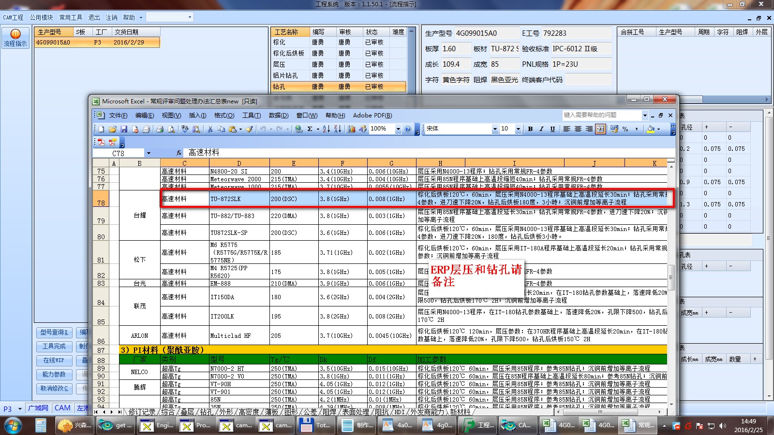Expand the help search box dropdown arrow
774x435 pixels.
(x=645, y=116)
